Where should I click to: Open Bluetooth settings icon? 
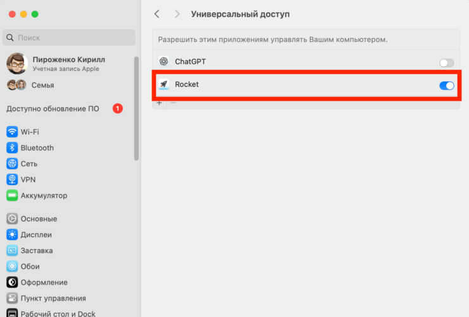click(x=12, y=148)
